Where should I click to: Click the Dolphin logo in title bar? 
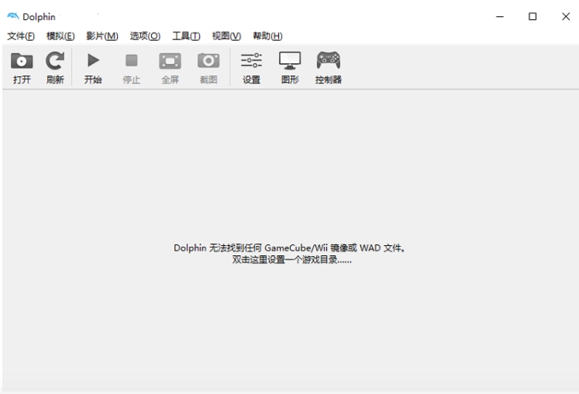[13, 16]
